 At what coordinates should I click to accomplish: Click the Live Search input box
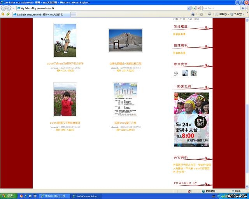221,8
